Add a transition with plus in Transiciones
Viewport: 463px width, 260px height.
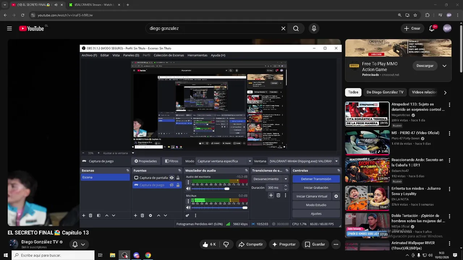pyautogui.click(x=271, y=195)
